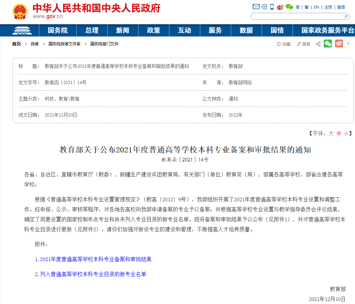Open the 服务 navigation menu

[215, 30]
